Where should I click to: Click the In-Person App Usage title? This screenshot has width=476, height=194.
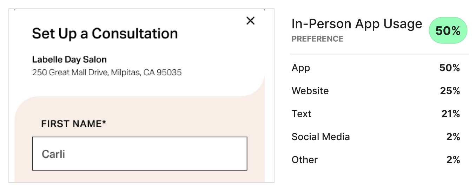pyautogui.click(x=357, y=24)
